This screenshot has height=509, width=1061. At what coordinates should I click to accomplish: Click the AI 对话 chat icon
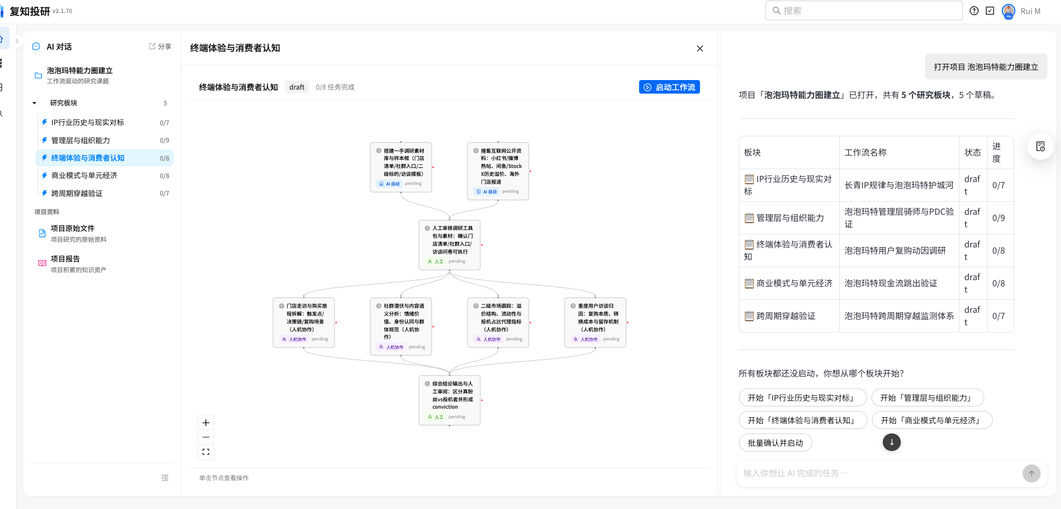36,47
